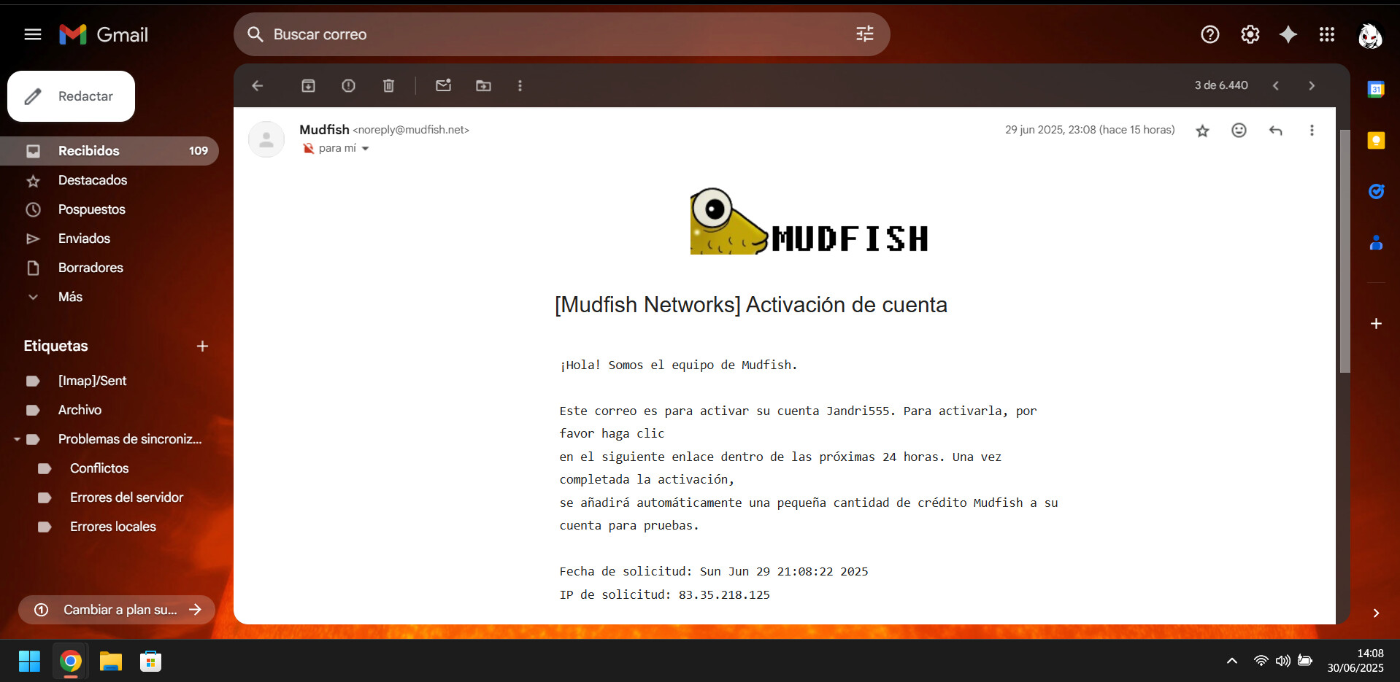Open message more options menu
Image resolution: width=1400 pixels, height=682 pixels.
[1312, 130]
